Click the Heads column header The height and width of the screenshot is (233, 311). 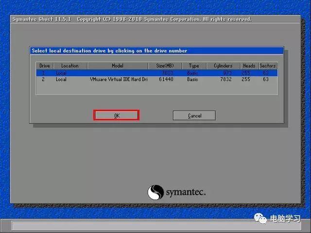pos(249,66)
